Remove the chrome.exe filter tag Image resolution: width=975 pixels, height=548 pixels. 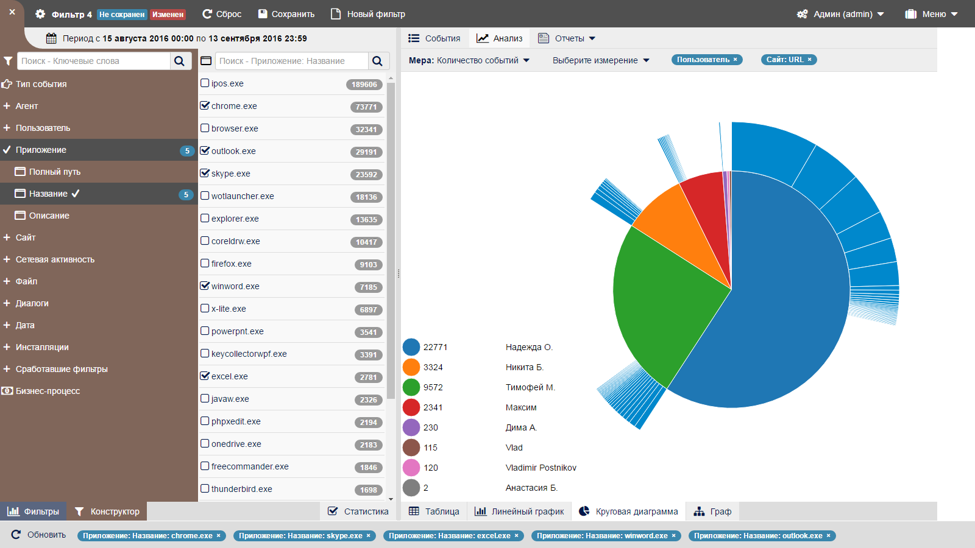pyautogui.click(x=219, y=536)
